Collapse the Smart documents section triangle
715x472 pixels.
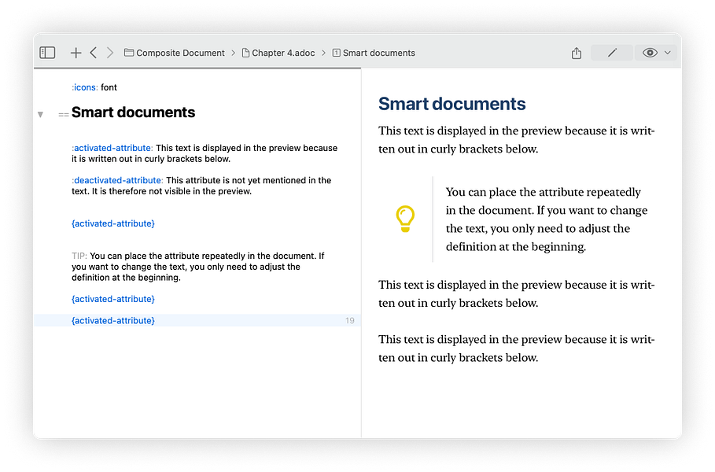(41, 115)
